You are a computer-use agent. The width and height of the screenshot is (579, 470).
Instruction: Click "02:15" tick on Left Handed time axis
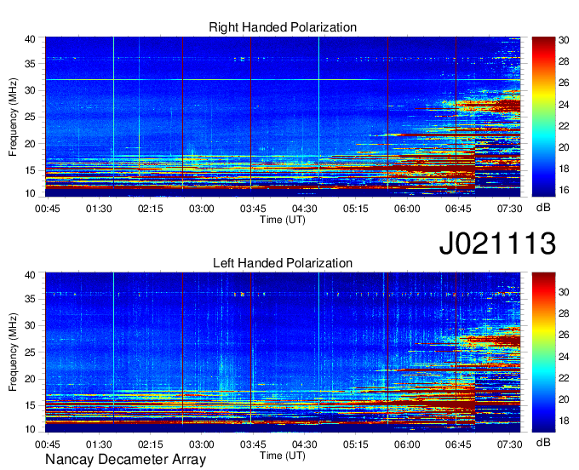pyautogui.click(x=151, y=444)
